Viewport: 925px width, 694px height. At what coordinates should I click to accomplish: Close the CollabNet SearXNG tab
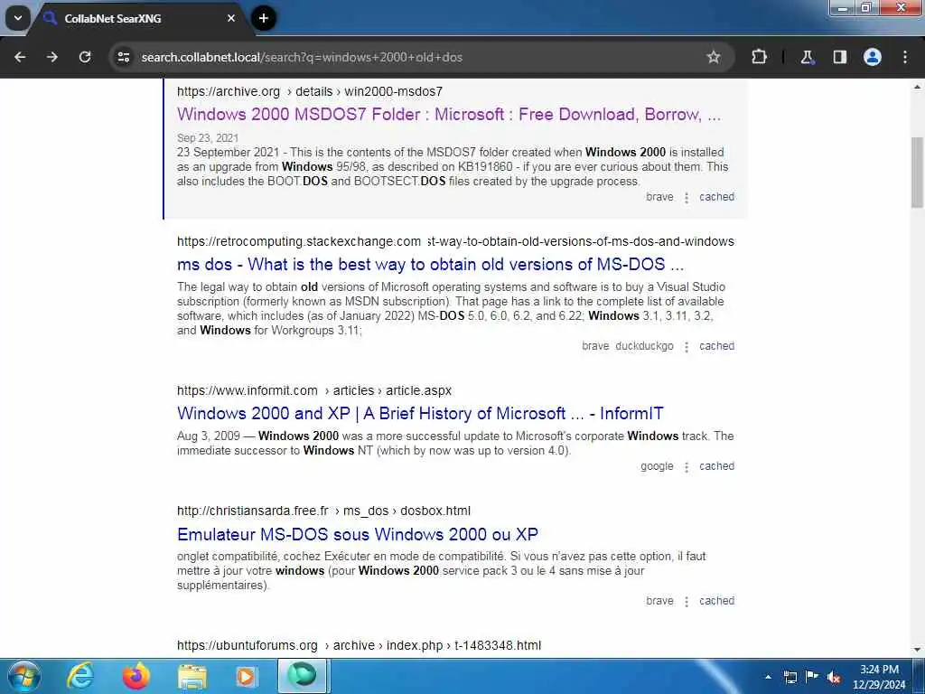click(x=231, y=18)
